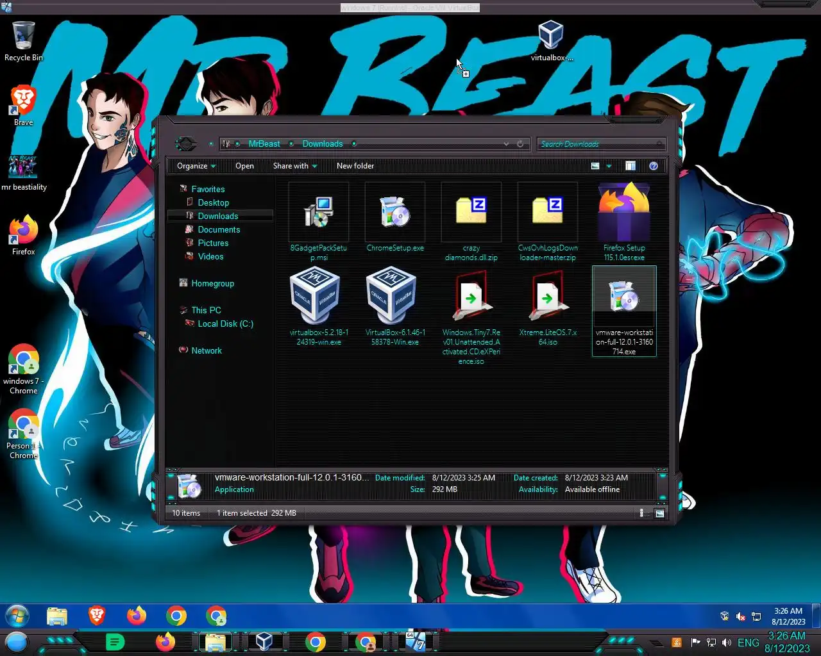This screenshot has width=821, height=656.
Task: Click the host tray volume icon
Action: (x=726, y=643)
